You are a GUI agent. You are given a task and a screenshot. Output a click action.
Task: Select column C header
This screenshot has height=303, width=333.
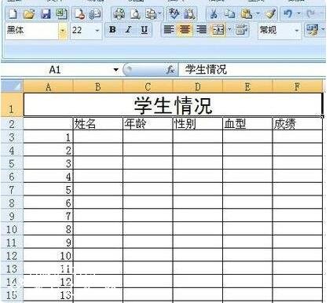click(x=148, y=86)
